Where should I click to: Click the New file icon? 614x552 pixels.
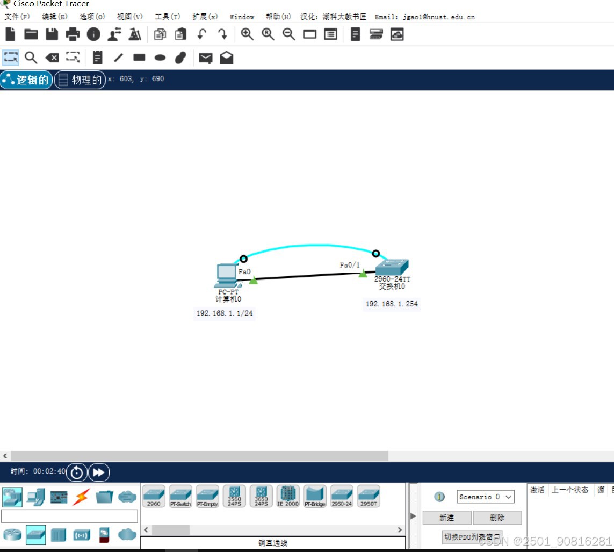click(x=11, y=34)
